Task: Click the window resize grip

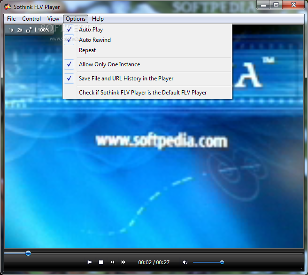Action: pyautogui.click(x=302, y=269)
